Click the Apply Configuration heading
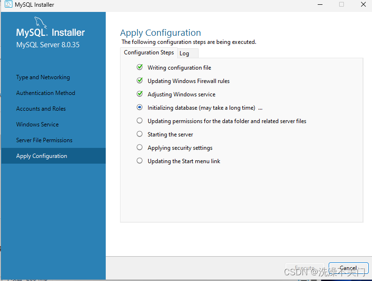 pos(161,33)
